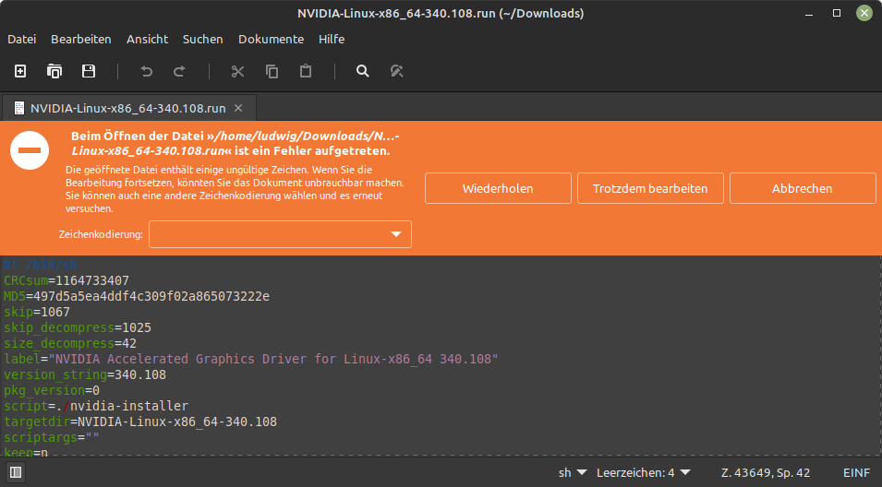Click the open file toolbar icon
Screen dimensions: 882x487
54,71
